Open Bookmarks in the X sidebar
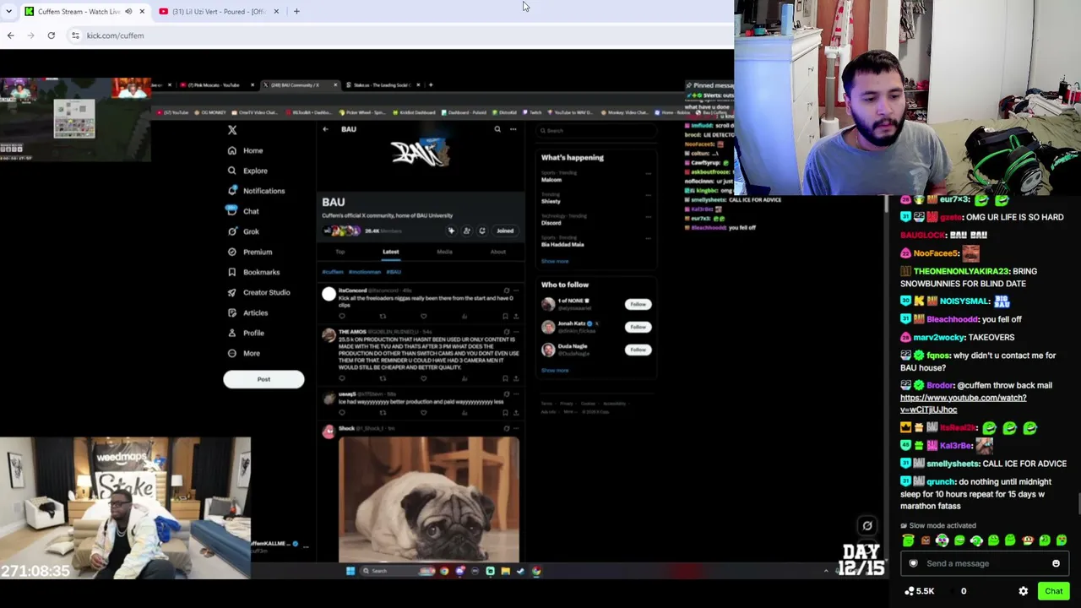Viewport: 1081px width, 608px height. [253, 272]
